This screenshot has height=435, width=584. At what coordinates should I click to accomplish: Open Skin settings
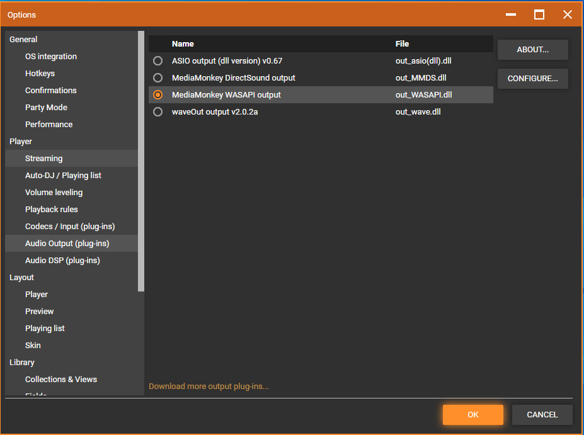click(72, 346)
